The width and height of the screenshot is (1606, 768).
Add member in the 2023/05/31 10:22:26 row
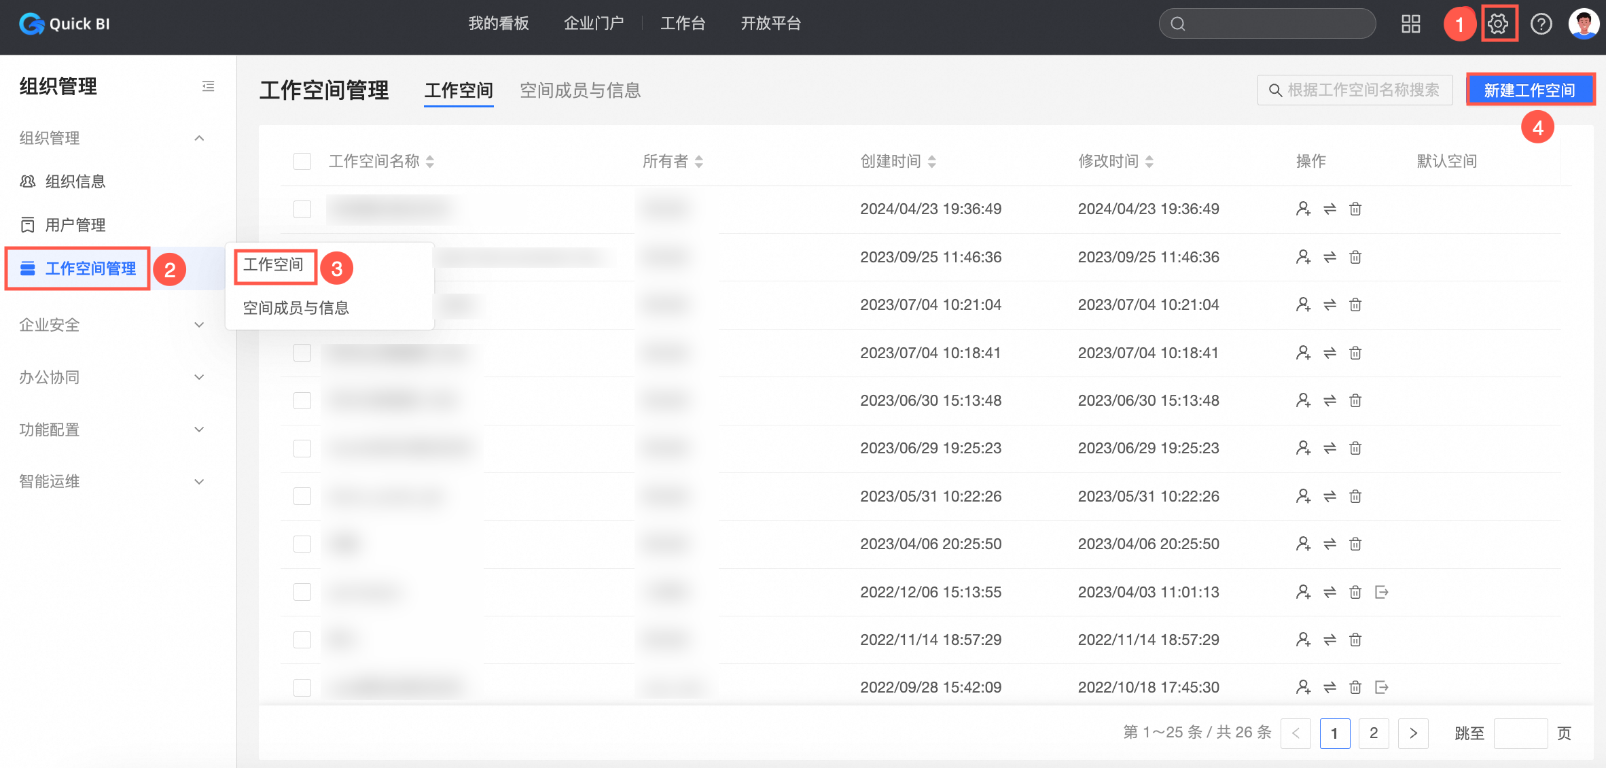coord(1303,496)
